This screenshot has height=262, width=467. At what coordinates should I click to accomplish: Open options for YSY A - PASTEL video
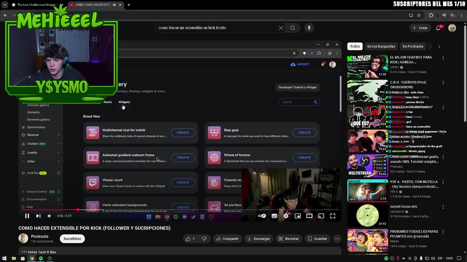[443, 182]
